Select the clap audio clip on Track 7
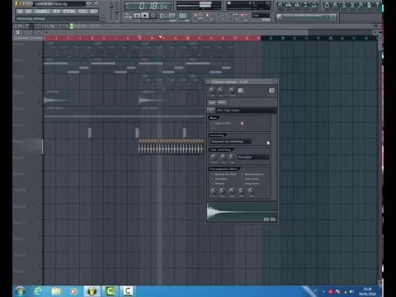The image size is (396, 297). click(171, 147)
